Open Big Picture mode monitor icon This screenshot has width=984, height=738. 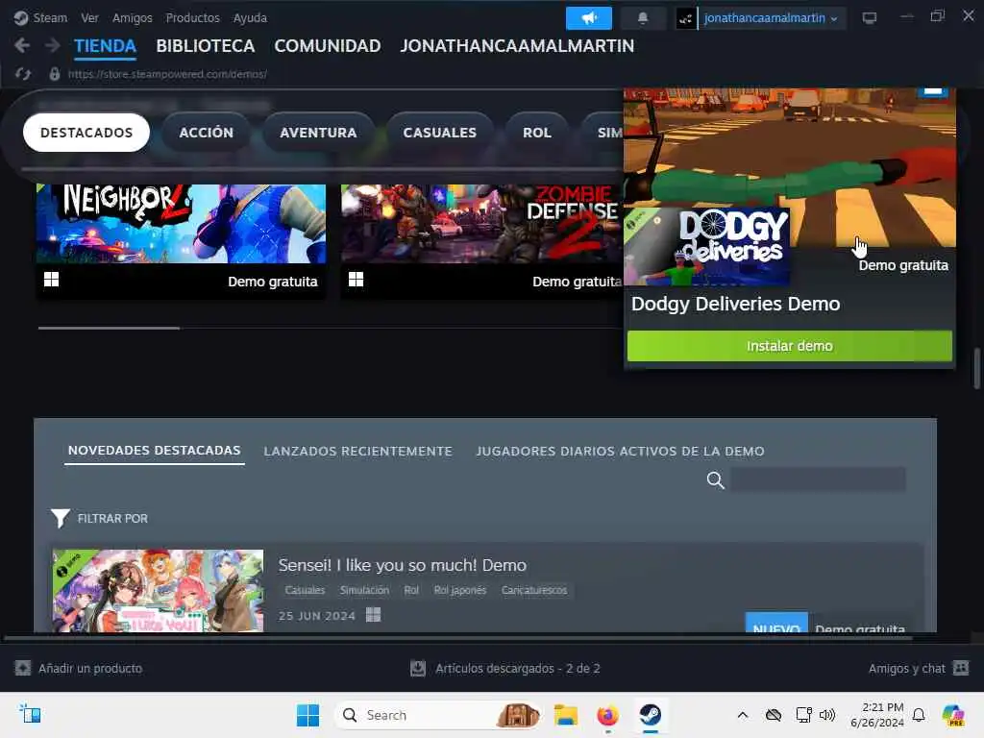click(x=869, y=18)
